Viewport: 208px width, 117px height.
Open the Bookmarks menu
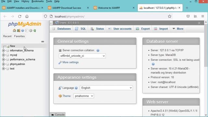point(38,1)
